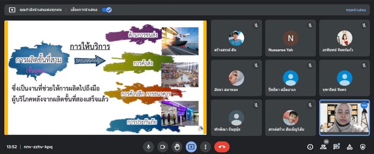Click the หยุดนำเสนอ stop presenting link
Screen dimensions: 374x154
[356, 10]
